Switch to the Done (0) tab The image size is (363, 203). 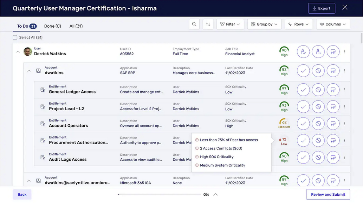pyautogui.click(x=52, y=26)
